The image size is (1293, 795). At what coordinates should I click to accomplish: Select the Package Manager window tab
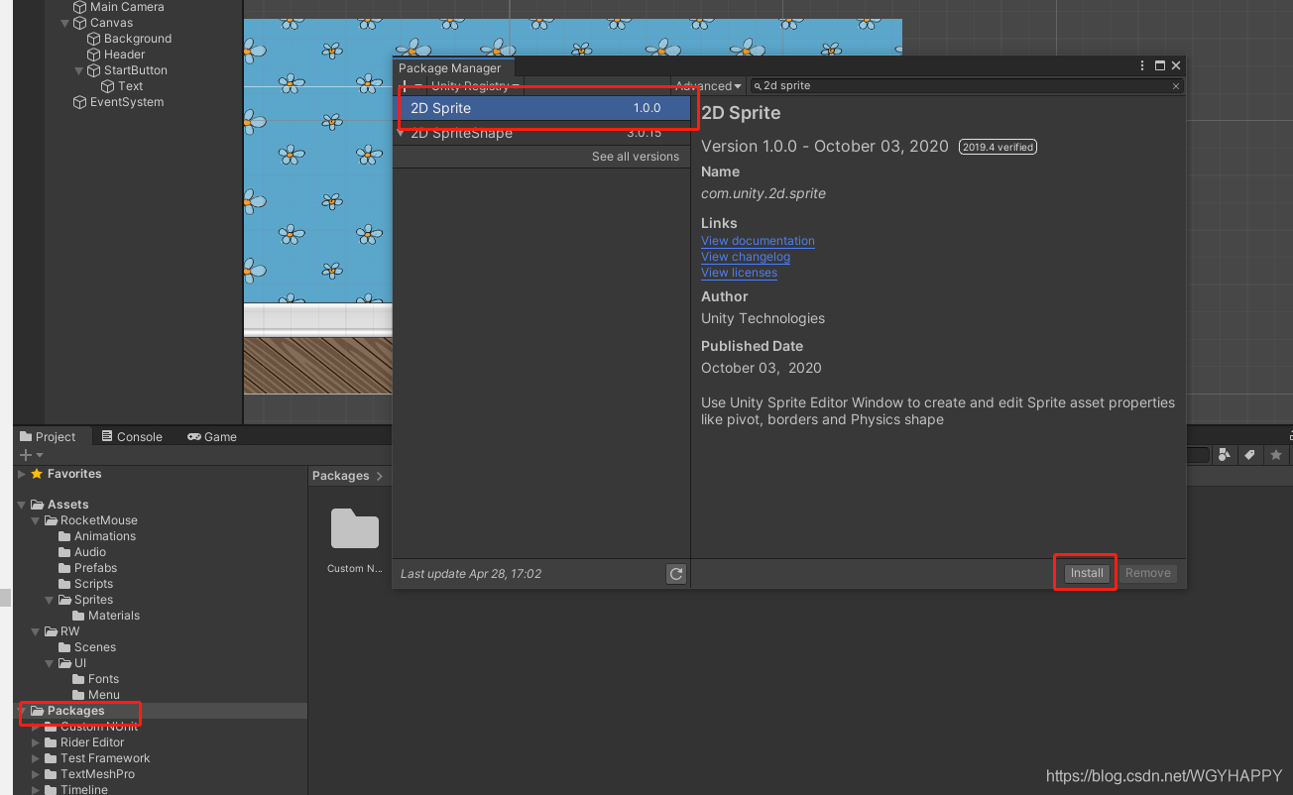point(453,68)
